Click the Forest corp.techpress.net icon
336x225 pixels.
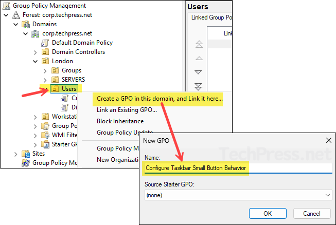[x=16, y=15]
